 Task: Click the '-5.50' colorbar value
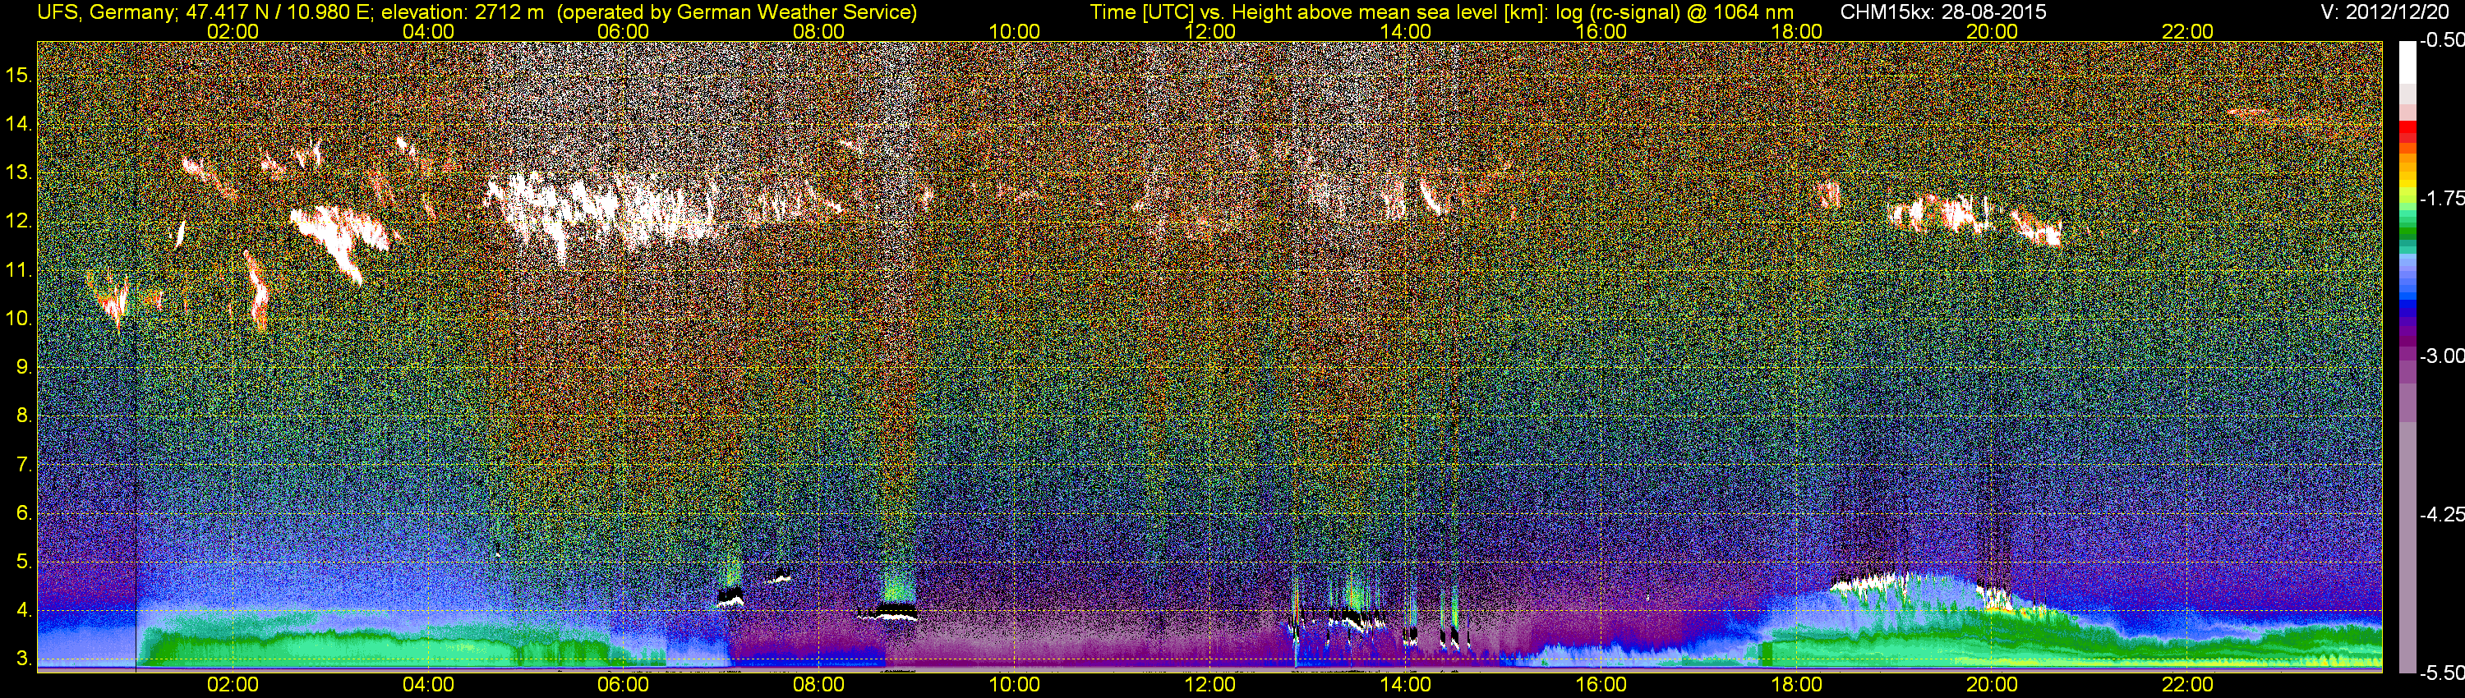[2441, 673]
